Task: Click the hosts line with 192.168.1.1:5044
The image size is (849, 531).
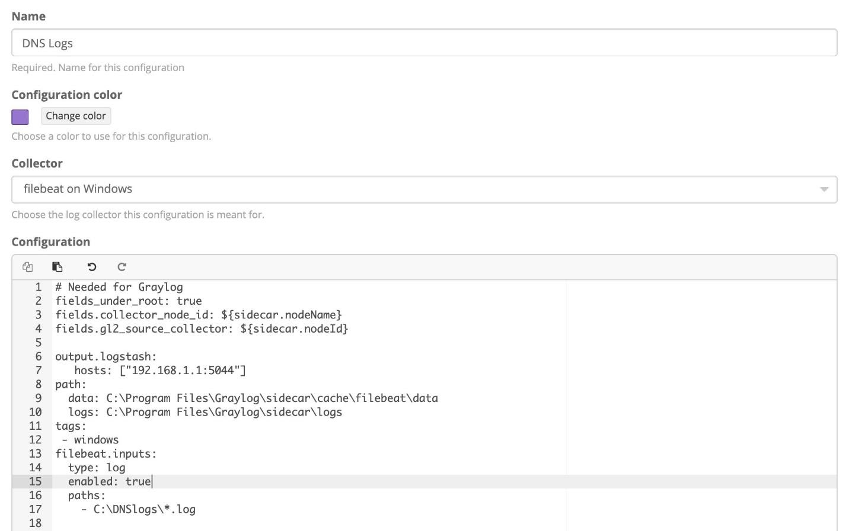Action: (x=160, y=371)
